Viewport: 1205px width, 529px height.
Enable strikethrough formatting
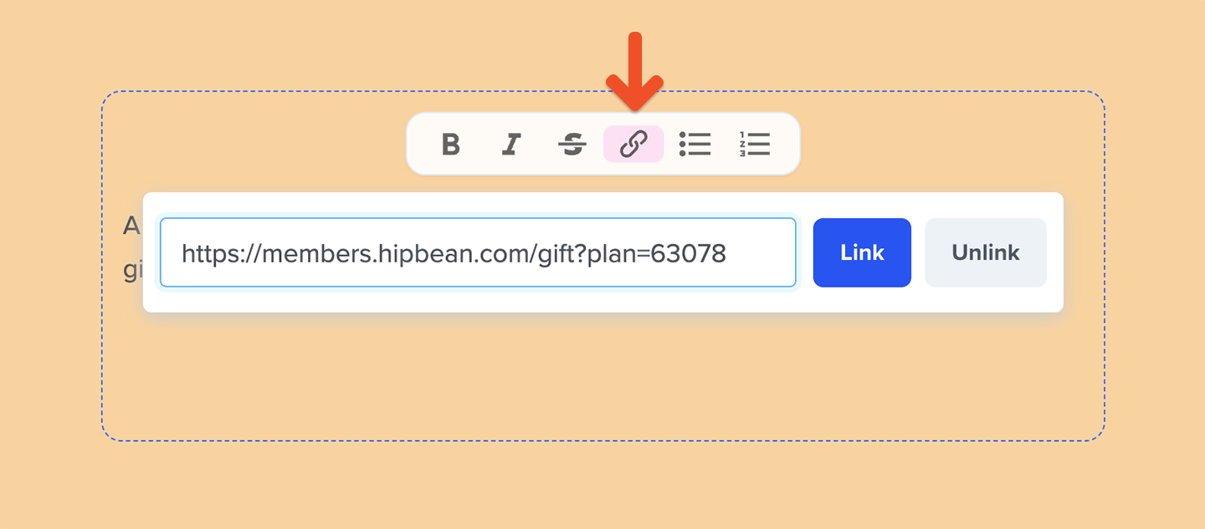572,144
